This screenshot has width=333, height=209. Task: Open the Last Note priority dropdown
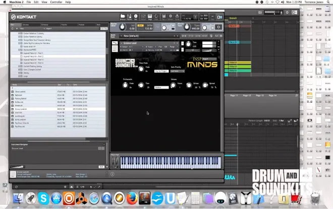(177, 71)
